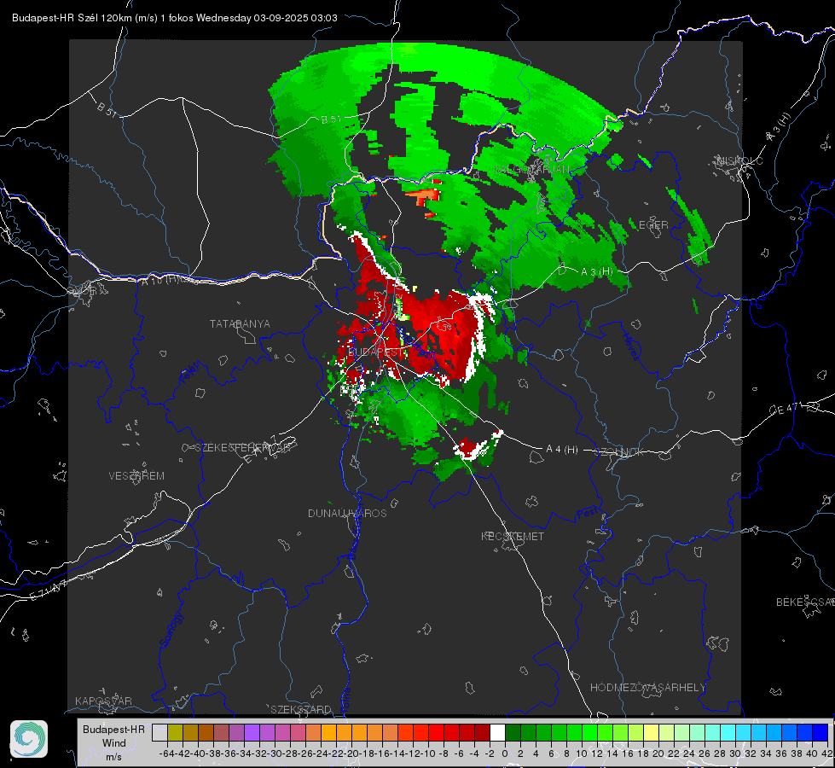Click the dark green legend swatch between 0 and 2

point(513,732)
